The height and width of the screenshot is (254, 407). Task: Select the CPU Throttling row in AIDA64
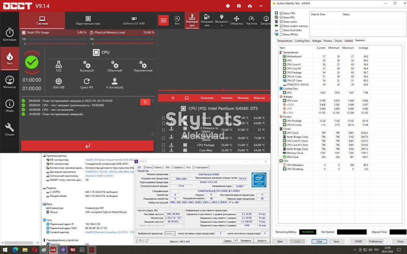tap(295, 169)
